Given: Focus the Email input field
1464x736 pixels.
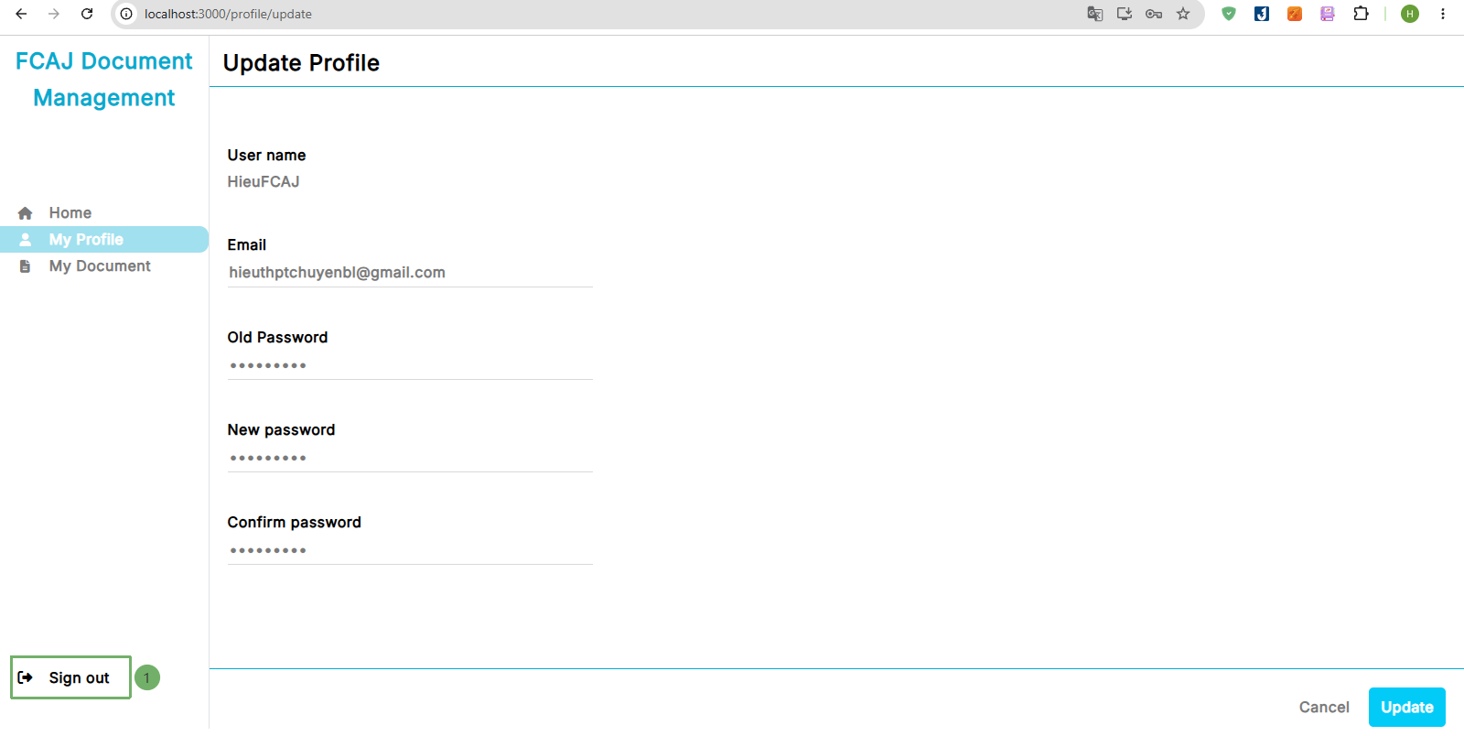Looking at the screenshot, I should click(410, 273).
